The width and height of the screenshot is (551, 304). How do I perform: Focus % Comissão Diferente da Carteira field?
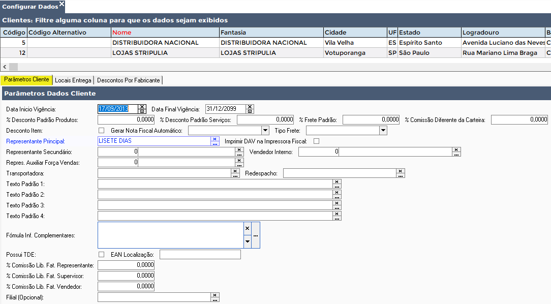[519, 119]
